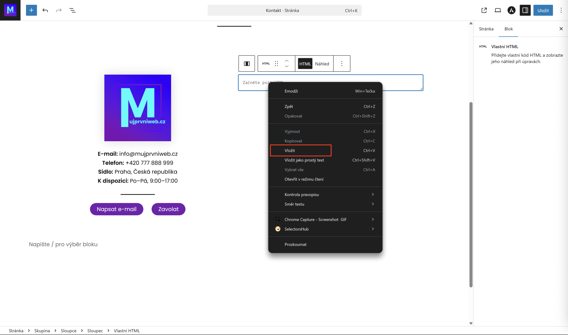Viewport: 568px width, 335px height.
Task: Click the undo arrow icon
Action: pyautogui.click(x=45, y=10)
